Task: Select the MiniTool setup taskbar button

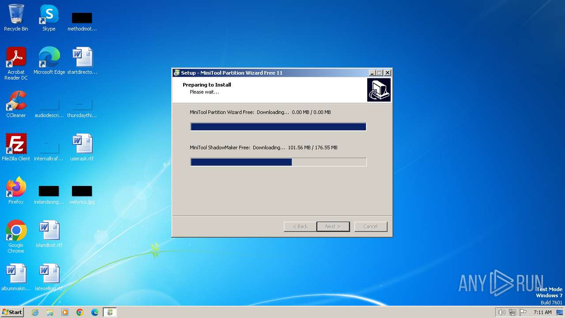Action: pos(110,312)
